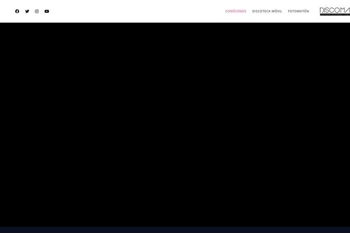This screenshot has width=350, height=233.
Task: Open the Facebook social icon
Action: click(x=17, y=11)
